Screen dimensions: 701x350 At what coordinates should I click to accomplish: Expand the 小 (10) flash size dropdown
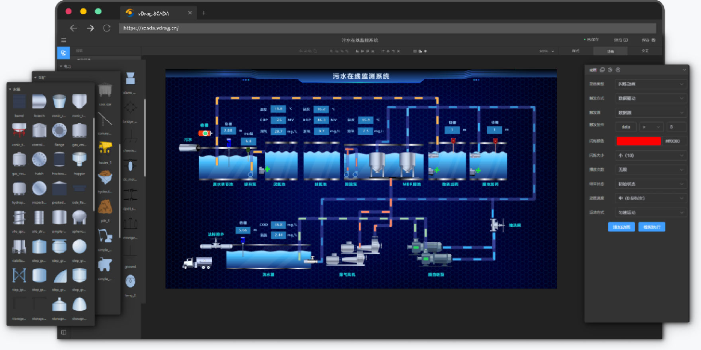[650, 156]
